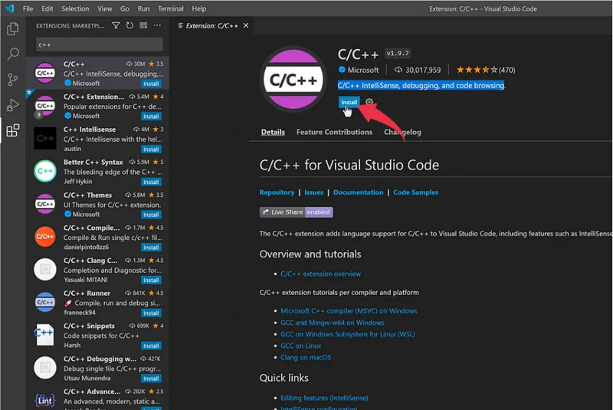Screen dimensions: 613x410
Task: Open the extension's manage gear icon
Action: pos(369,101)
